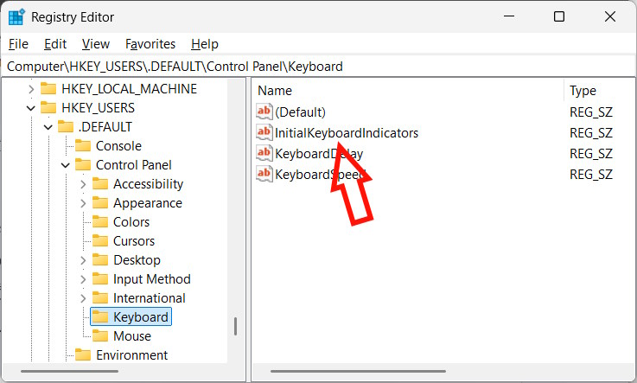Viewport: 637px width, 383px height.
Task: Select the Appearance key label
Action: pos(148,203)
